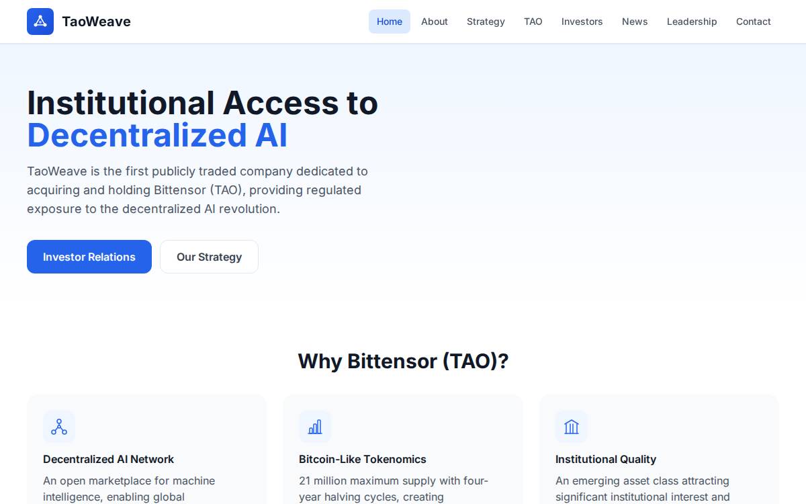Open the Home nav item
The height and width of the screenshot is (504, 806).
pyautogui.click(x=390, y=22)
